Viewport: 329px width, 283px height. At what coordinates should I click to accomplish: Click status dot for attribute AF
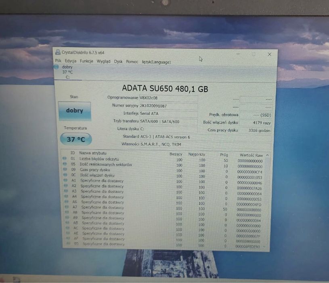click(68, 238)
